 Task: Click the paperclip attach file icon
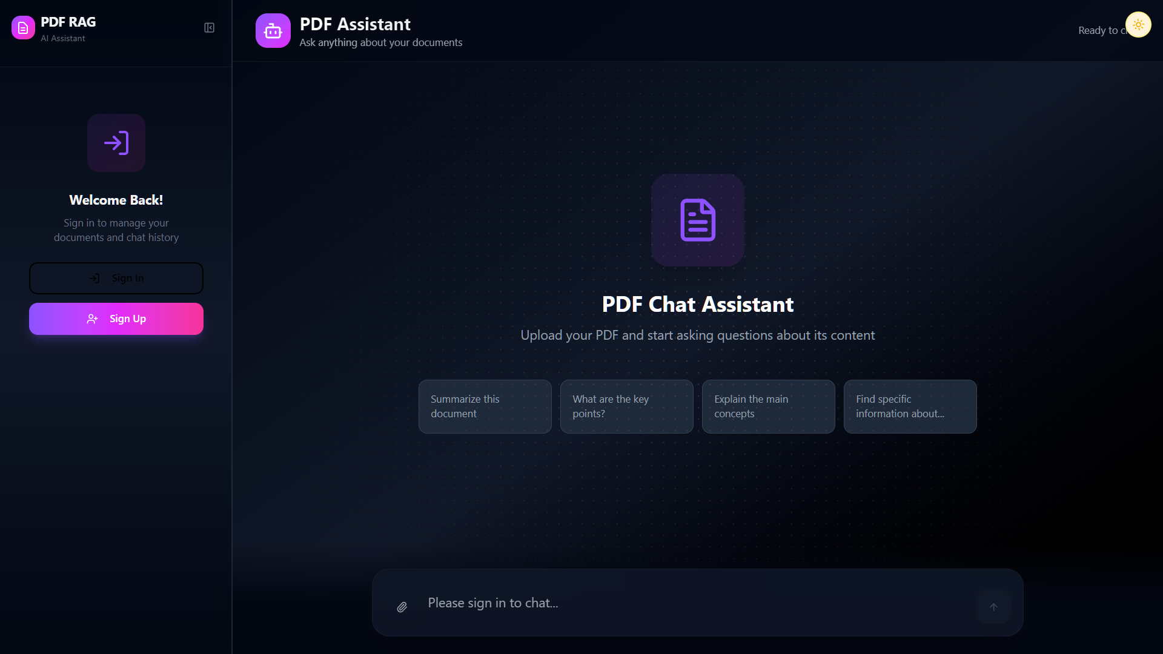tap(402, 607)
